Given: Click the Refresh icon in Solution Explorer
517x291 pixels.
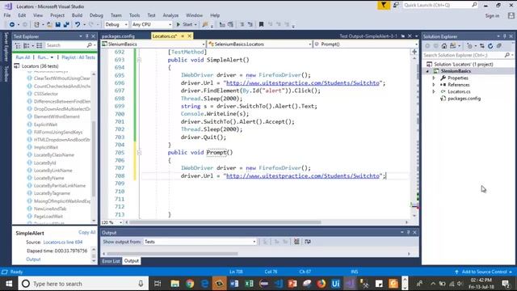Looking at the screenshot, I should (490, 46).
